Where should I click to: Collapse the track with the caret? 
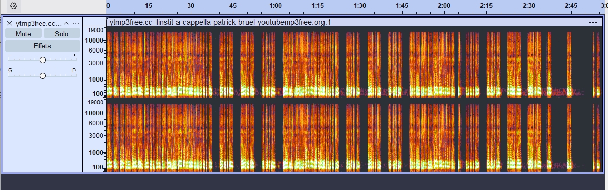pos(66,23)
